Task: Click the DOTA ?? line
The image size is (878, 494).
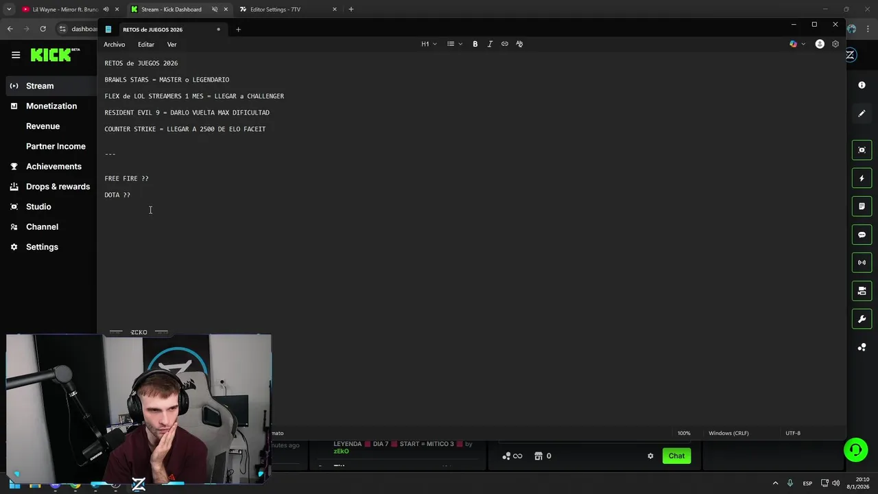Action: [x=117, y=195]
